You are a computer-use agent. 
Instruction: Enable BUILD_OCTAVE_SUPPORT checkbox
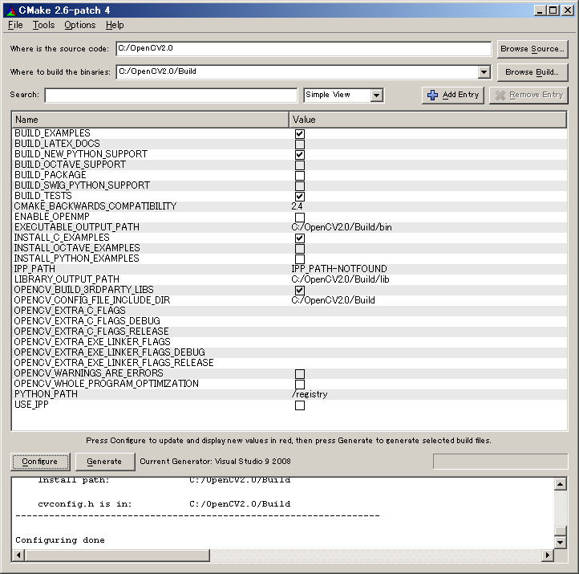pos(300,165)
